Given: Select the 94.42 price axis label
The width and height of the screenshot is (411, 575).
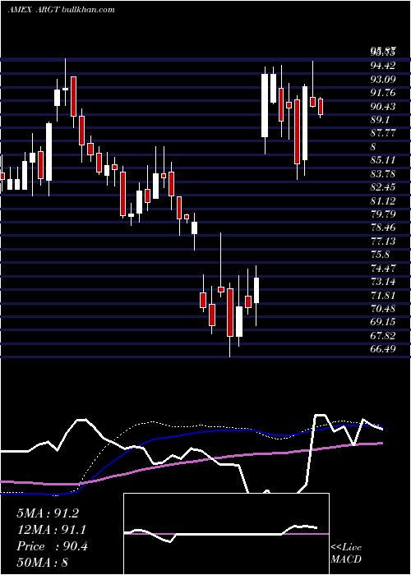Looking at the screenshot, I should (383, 66).
